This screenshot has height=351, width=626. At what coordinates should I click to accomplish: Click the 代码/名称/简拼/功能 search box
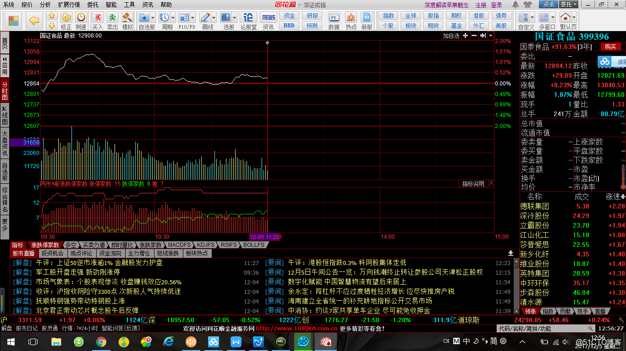point(546,329)
